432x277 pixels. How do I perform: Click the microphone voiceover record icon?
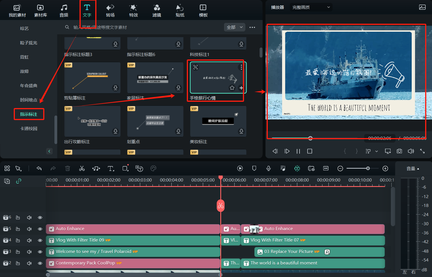268,168
